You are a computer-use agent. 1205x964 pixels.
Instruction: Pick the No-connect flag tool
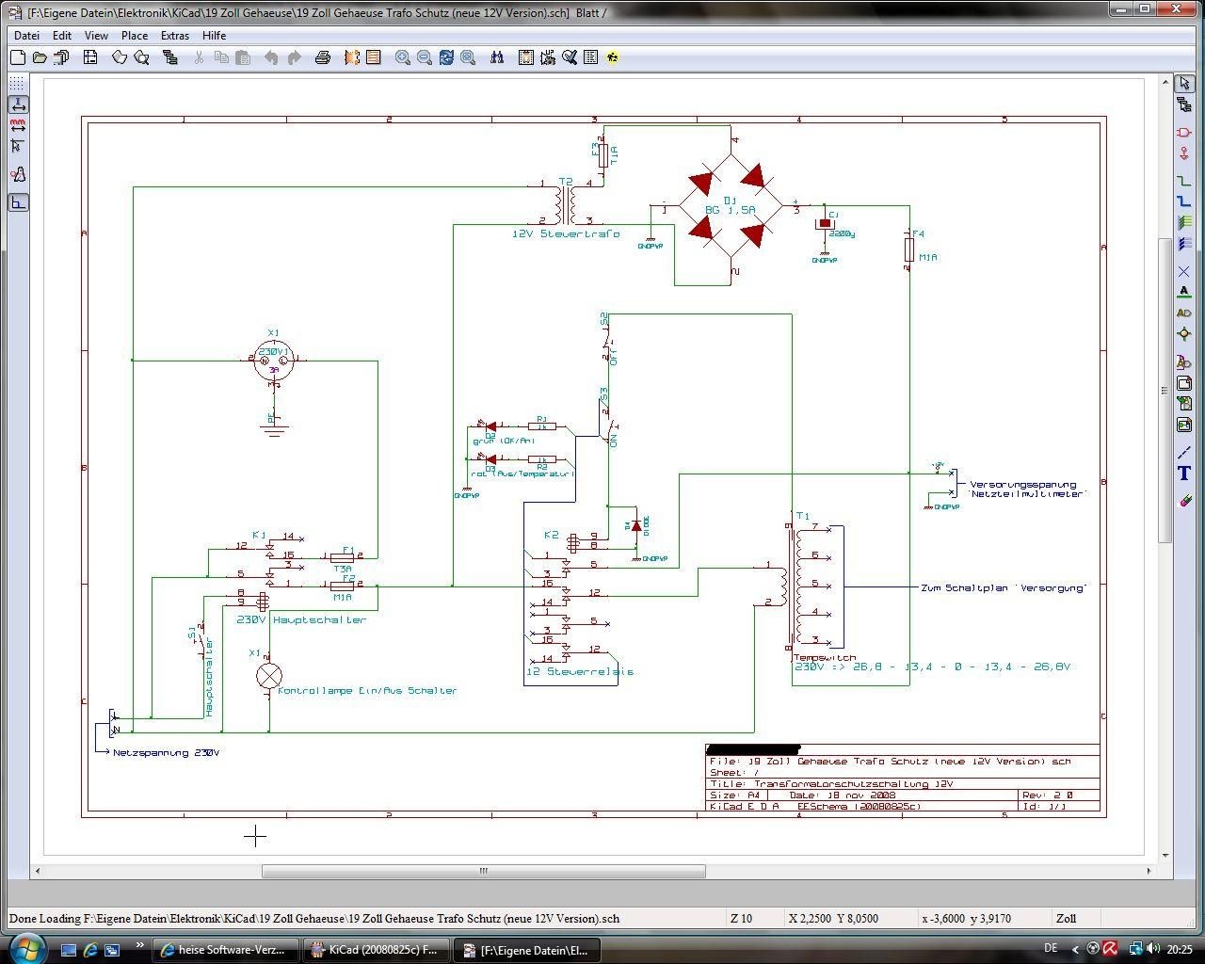tap(1184, 271)
